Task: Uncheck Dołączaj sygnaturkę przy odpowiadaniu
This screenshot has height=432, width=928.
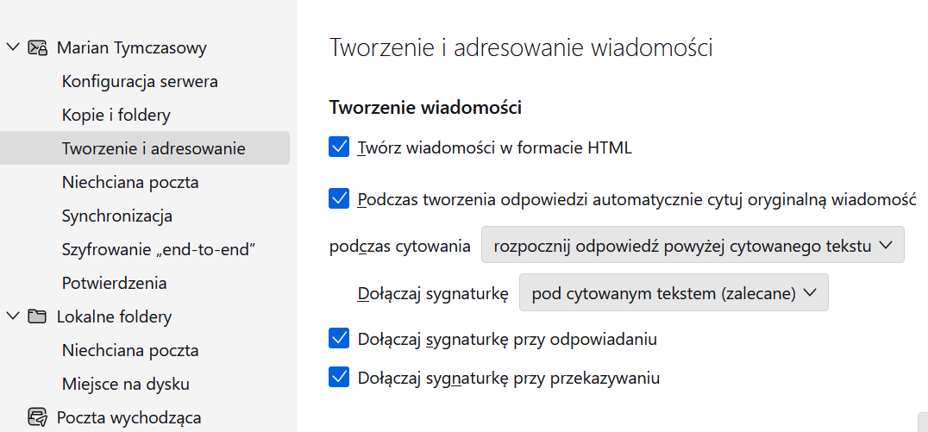Action: pos(339,339)
